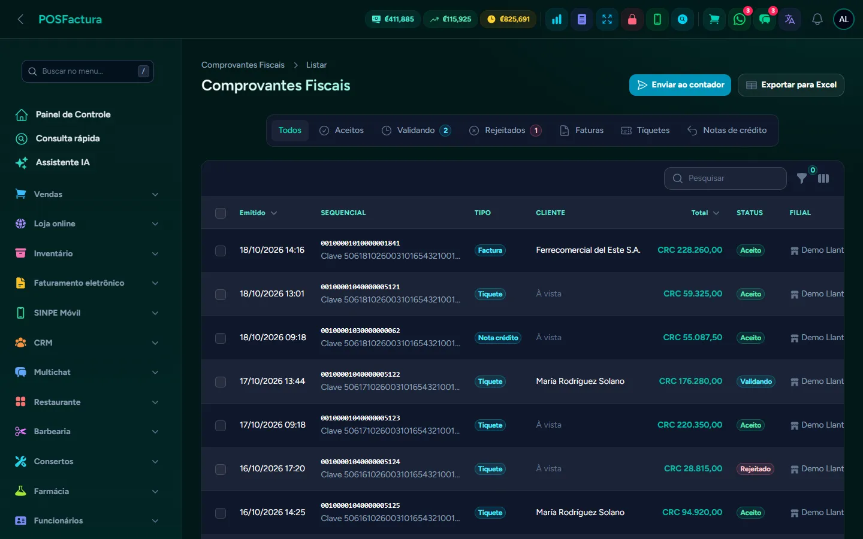Open the chat bubbles icon
The width and height of the screenshot is (863, 539).
point(765,19)
